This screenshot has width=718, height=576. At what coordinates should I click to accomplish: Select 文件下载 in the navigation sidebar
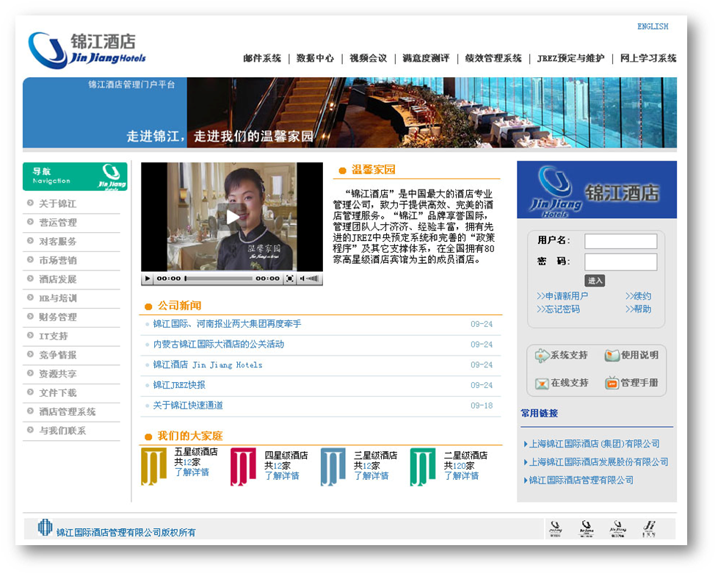(x=58, y=393)
